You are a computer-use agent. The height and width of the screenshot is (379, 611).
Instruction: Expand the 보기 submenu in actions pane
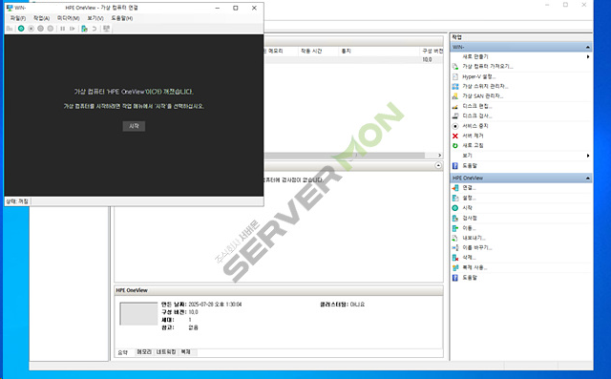588,156
